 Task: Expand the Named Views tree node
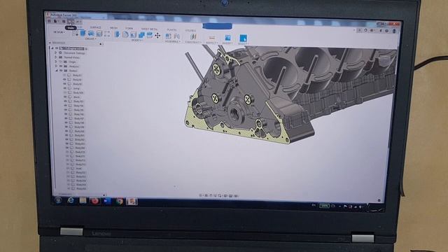(x=56, y=57)
